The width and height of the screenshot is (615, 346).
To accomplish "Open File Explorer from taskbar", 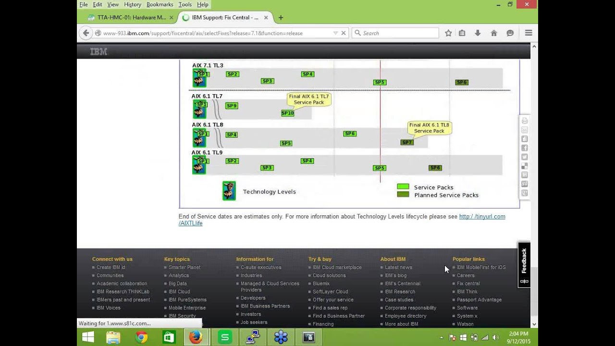I will tap(113, 337).
